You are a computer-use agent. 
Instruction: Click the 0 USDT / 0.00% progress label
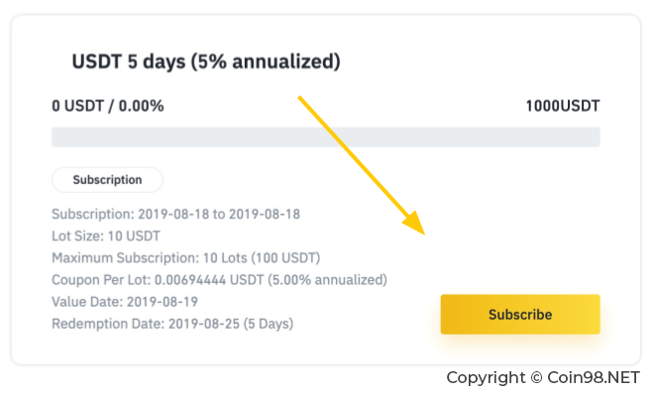pyautogui.click(x=108, y=106)
